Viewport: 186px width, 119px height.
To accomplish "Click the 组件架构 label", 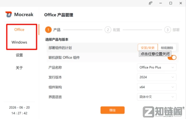I will (55, 87).
